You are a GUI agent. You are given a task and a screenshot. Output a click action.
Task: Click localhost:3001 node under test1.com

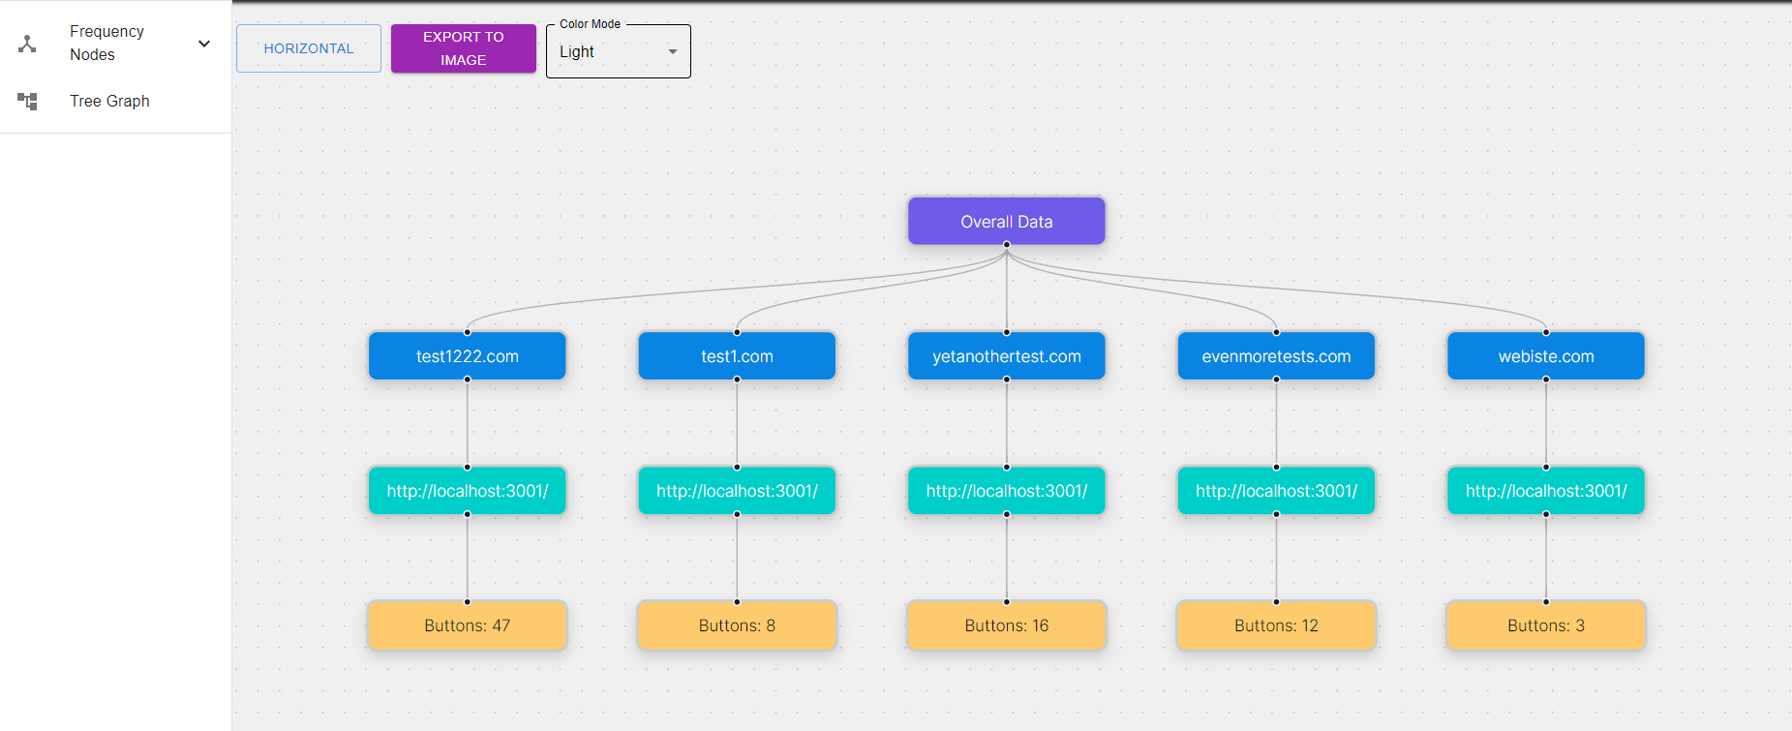click(x=737, y=491)
